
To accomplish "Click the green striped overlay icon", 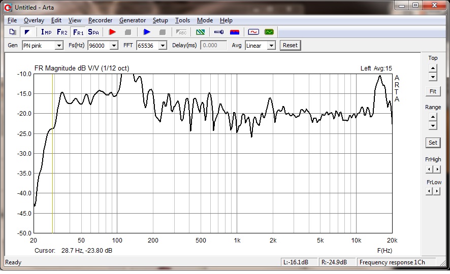I will click(x=200, y=32).
